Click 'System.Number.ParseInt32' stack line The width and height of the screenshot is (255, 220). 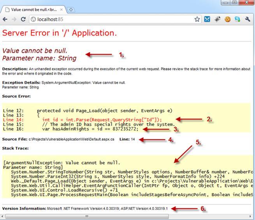click(x=118, y=176)
